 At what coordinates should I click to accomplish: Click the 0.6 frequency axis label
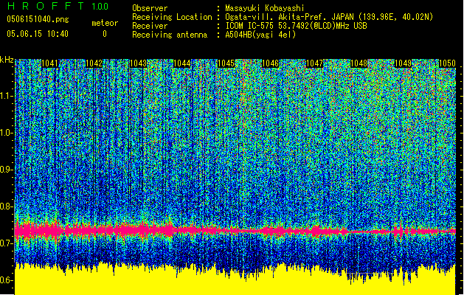[x=7, y=280]
